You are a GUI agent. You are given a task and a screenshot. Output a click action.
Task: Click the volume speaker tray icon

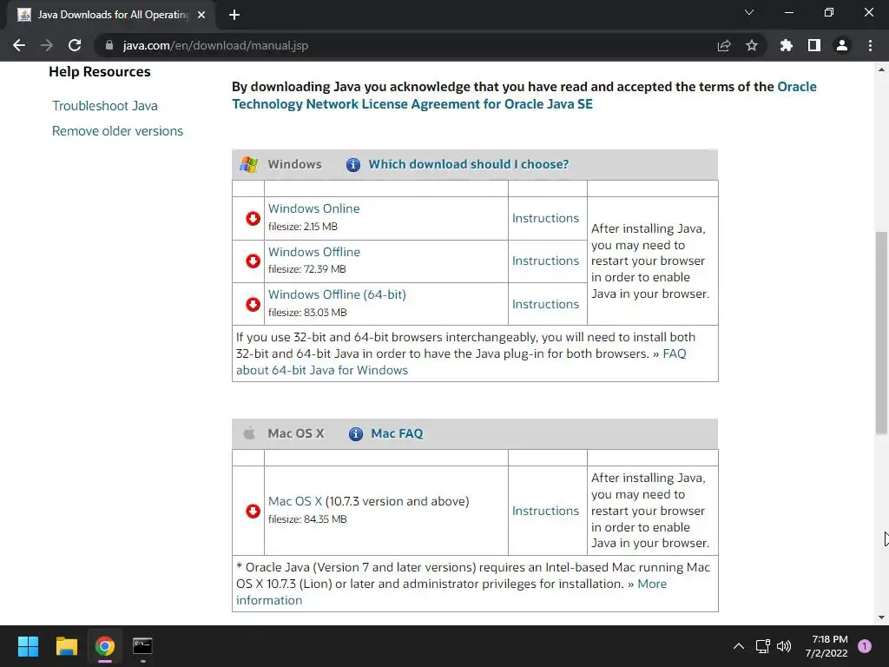784,646
